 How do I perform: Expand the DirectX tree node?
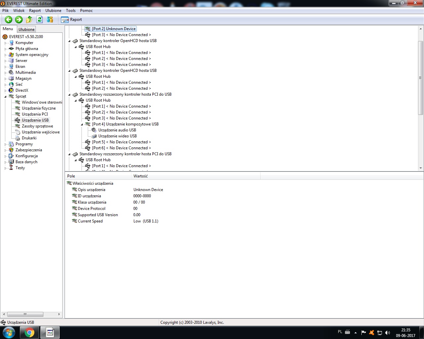(5, 91)
